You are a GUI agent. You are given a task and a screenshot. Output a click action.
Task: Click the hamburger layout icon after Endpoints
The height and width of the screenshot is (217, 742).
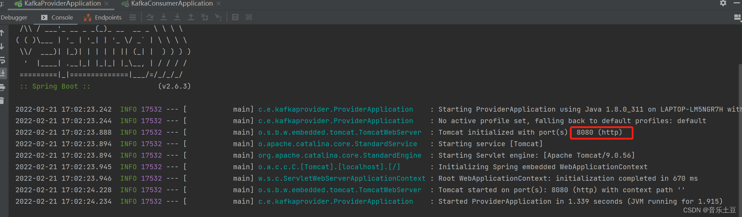[133, 17]
